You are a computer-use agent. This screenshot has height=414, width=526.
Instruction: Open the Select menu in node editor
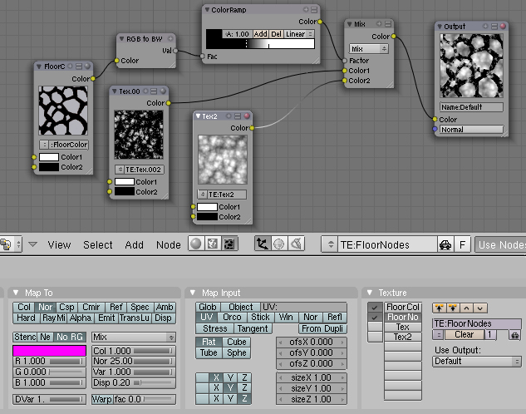[98, 245]
